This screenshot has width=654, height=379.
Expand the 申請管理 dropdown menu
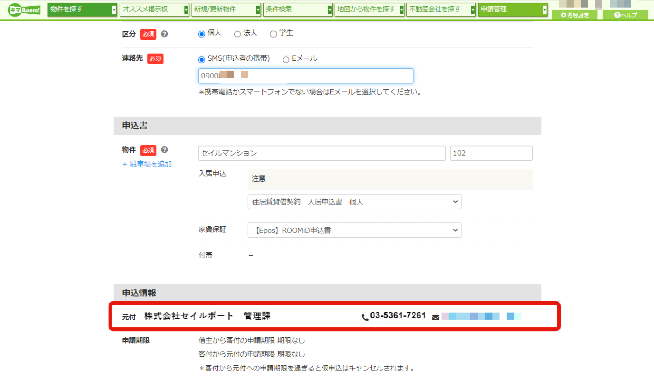tap(513, 9)
